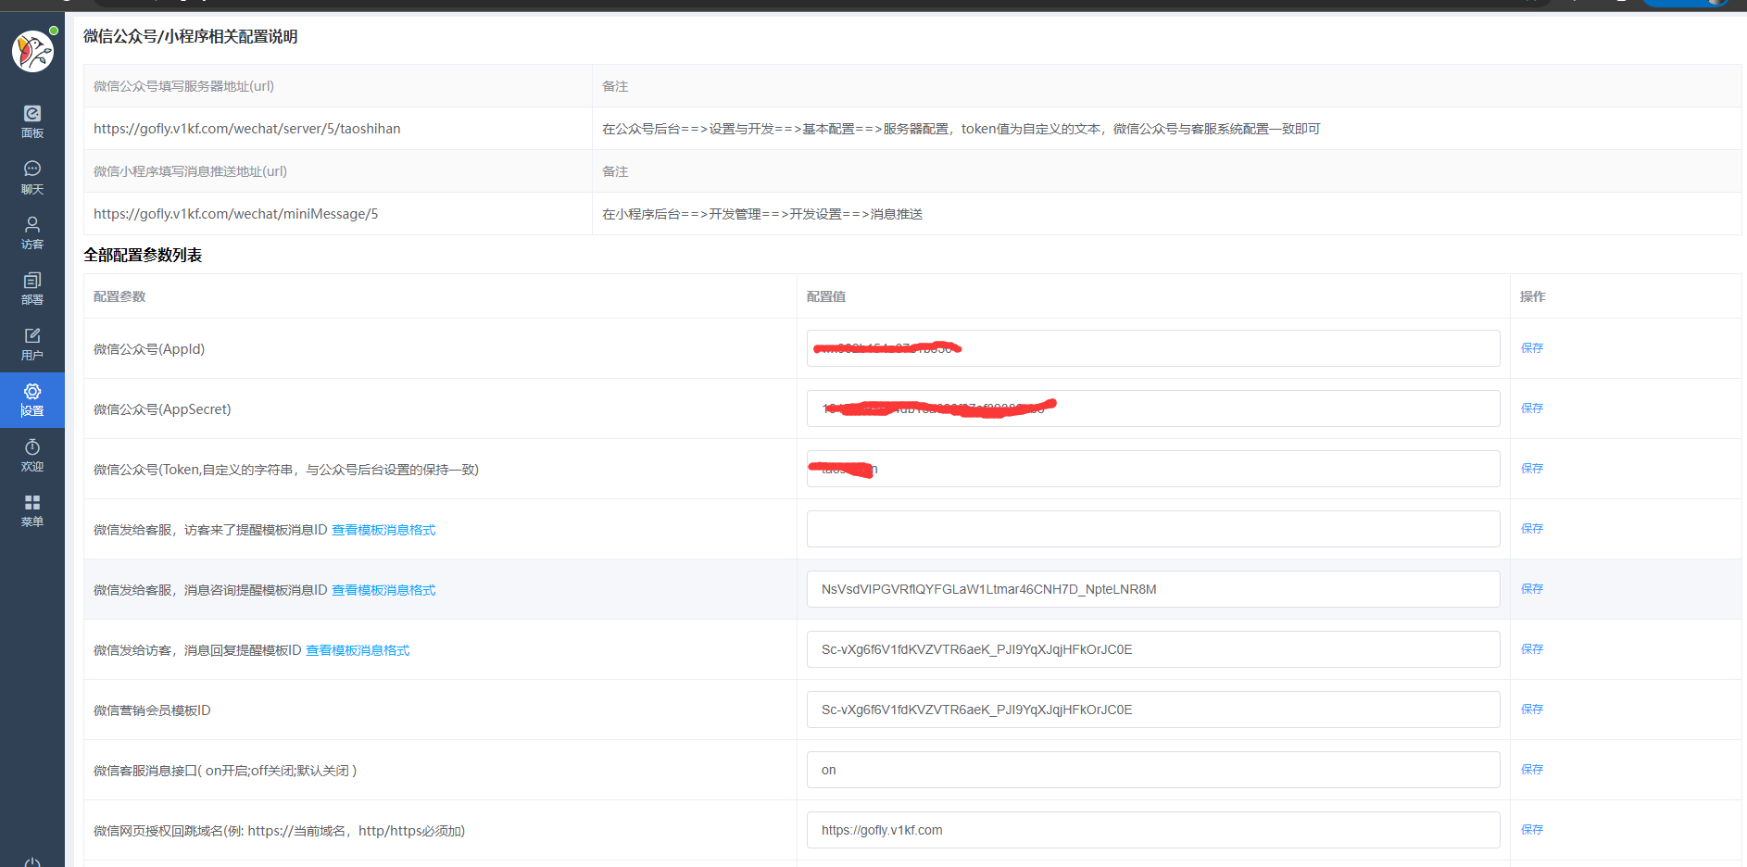Save the 微信公众号 AppId value
The width and height of the screenshot is (1747, 867).
pos(1531,348)
